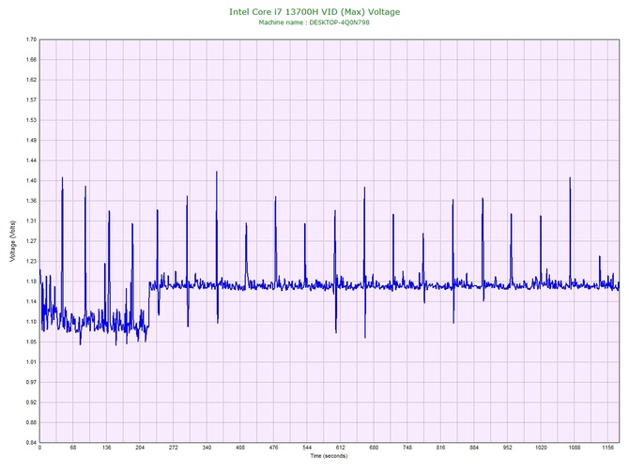Click the 1.62 y-axis value
Image resolution: width=629 pixels, height=472 pixels.
pyautogui.click(x=31, y=80)
